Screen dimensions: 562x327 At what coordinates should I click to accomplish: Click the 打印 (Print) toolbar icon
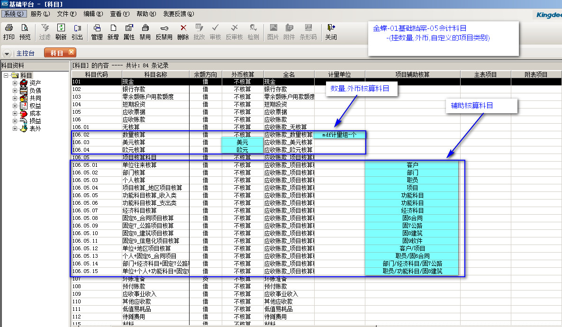tap(9, 32)
